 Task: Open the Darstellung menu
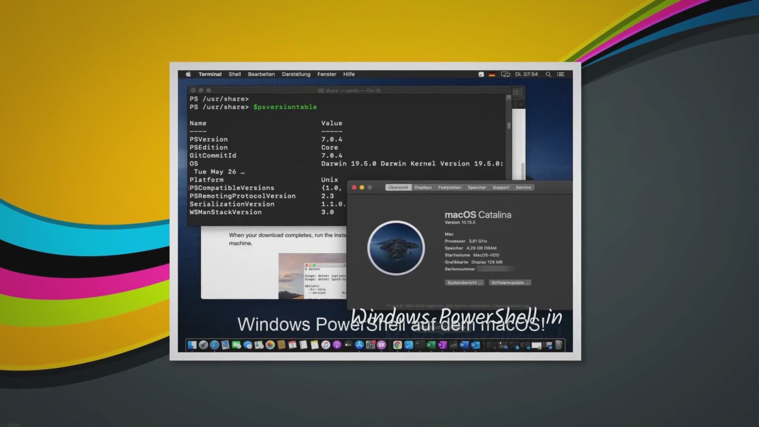click(296, 74)
